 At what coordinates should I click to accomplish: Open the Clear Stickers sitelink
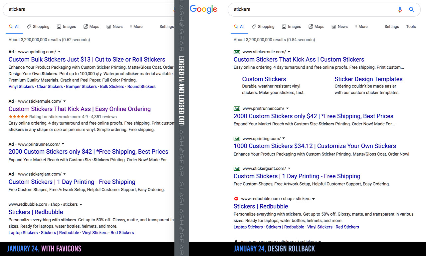tap(50, 87)
